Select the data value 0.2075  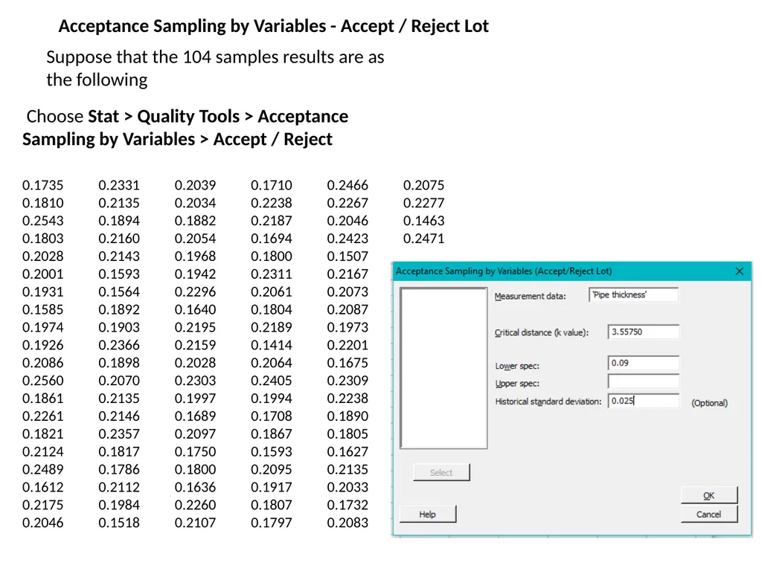(x=423, y=185)
